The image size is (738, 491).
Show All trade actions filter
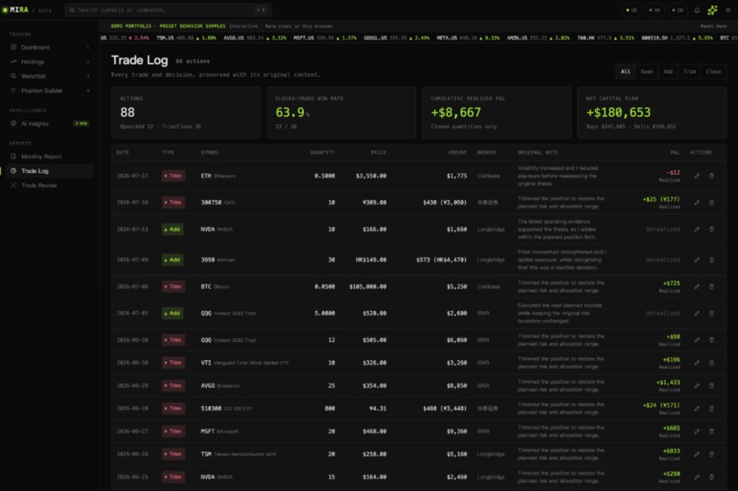point(625,71)
